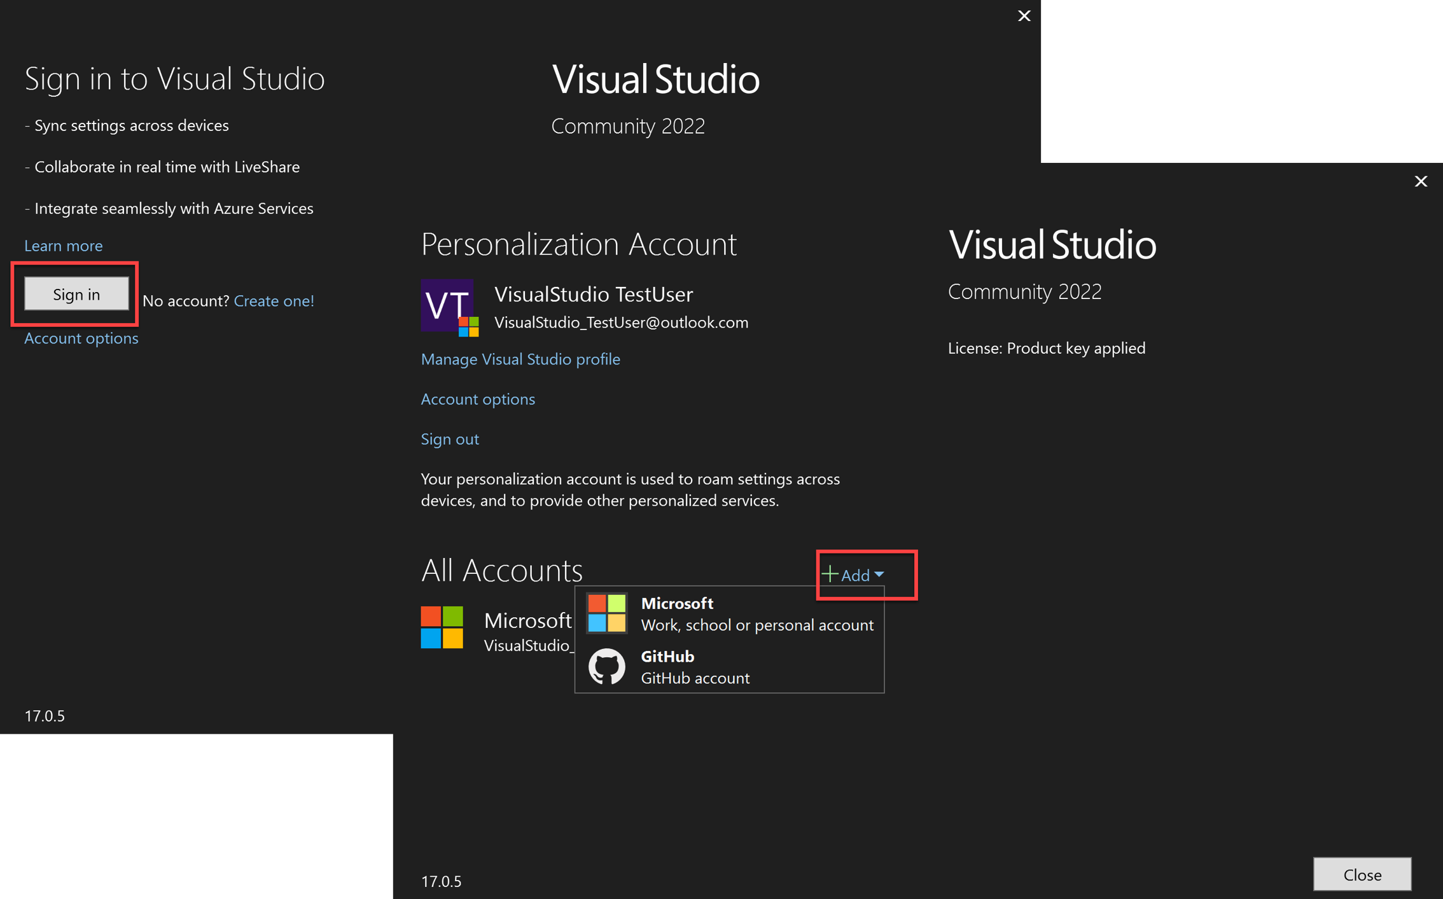The height and width of the screenshot is (899, 1443).
Task: Click the VisualStudio TestUser avatar icon
Action: (446, 305)
